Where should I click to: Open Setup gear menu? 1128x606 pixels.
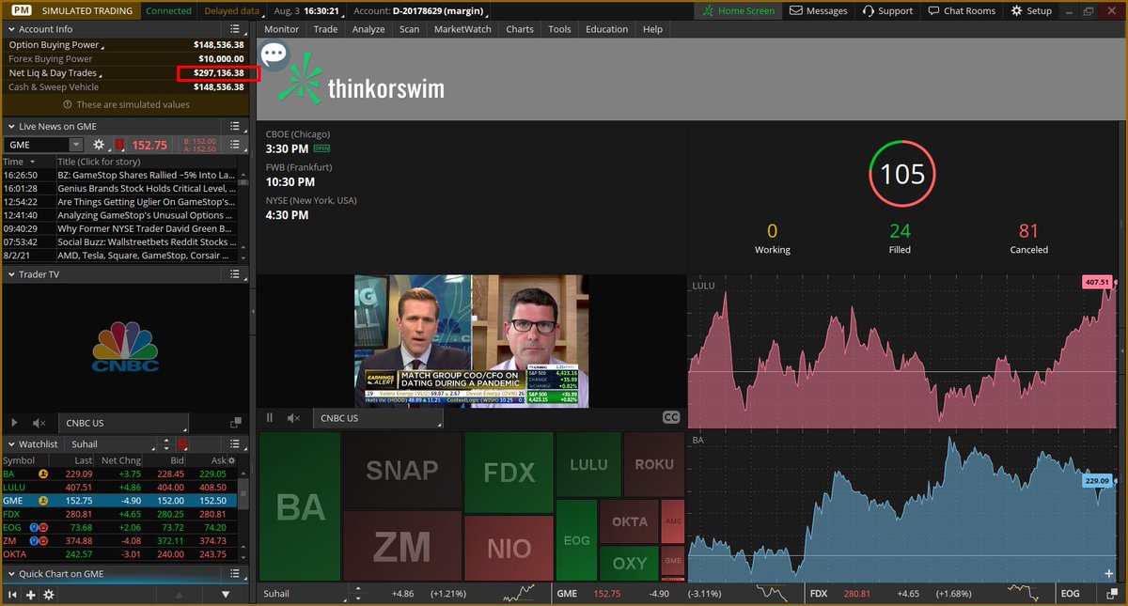1031,10
